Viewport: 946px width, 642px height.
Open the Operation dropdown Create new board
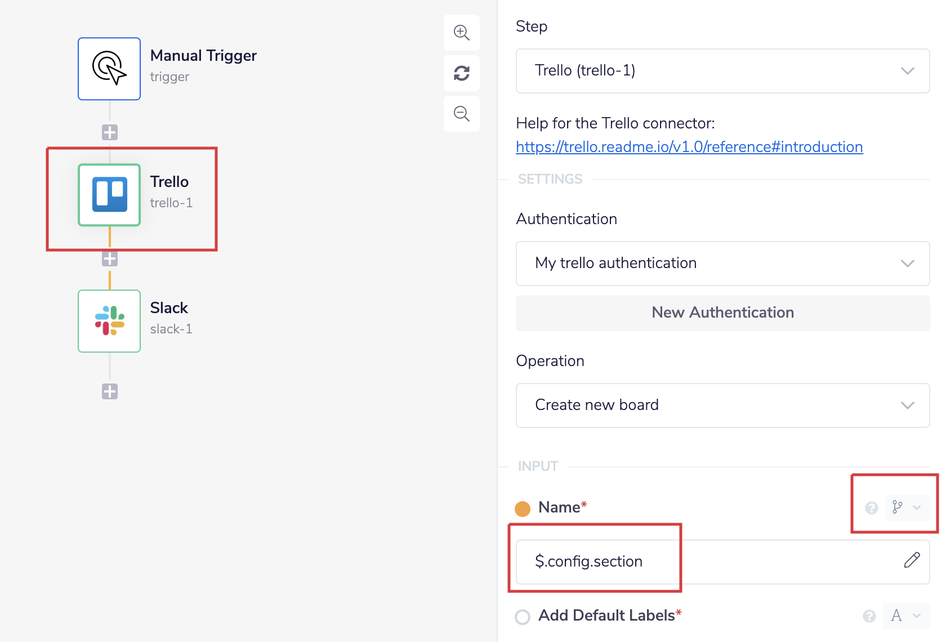(x=722, y=405)
